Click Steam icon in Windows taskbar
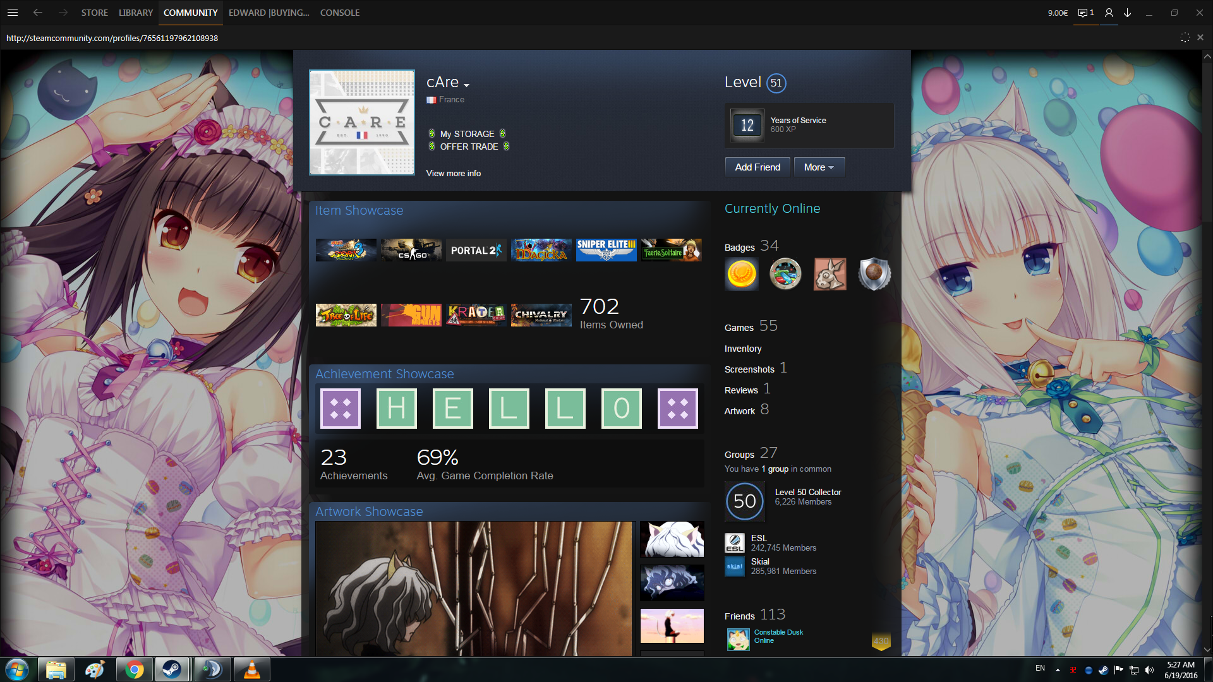1213x682 pixels. tap(171, 669)
